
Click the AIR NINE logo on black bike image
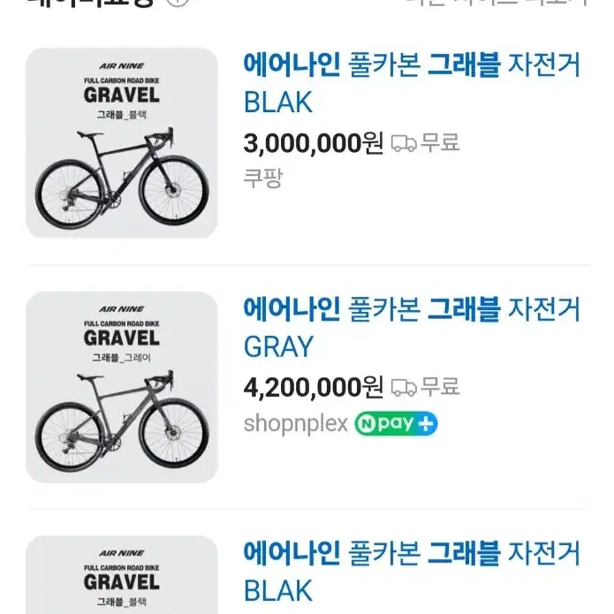[x=121, y=65]
